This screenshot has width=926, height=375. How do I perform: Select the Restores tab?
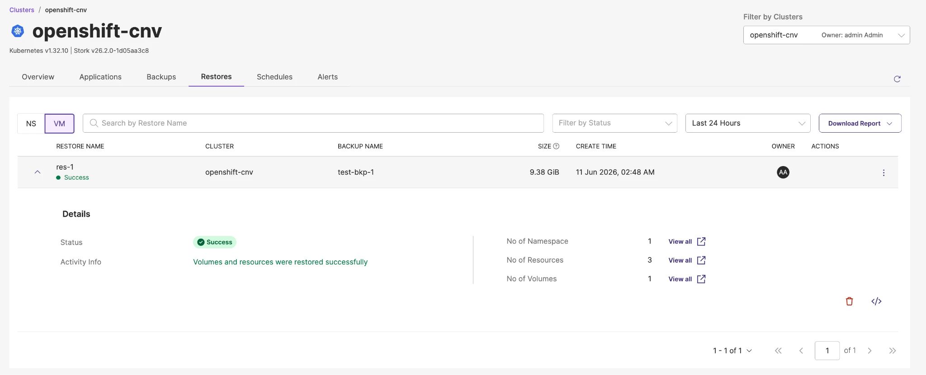(x=216, y=77)
